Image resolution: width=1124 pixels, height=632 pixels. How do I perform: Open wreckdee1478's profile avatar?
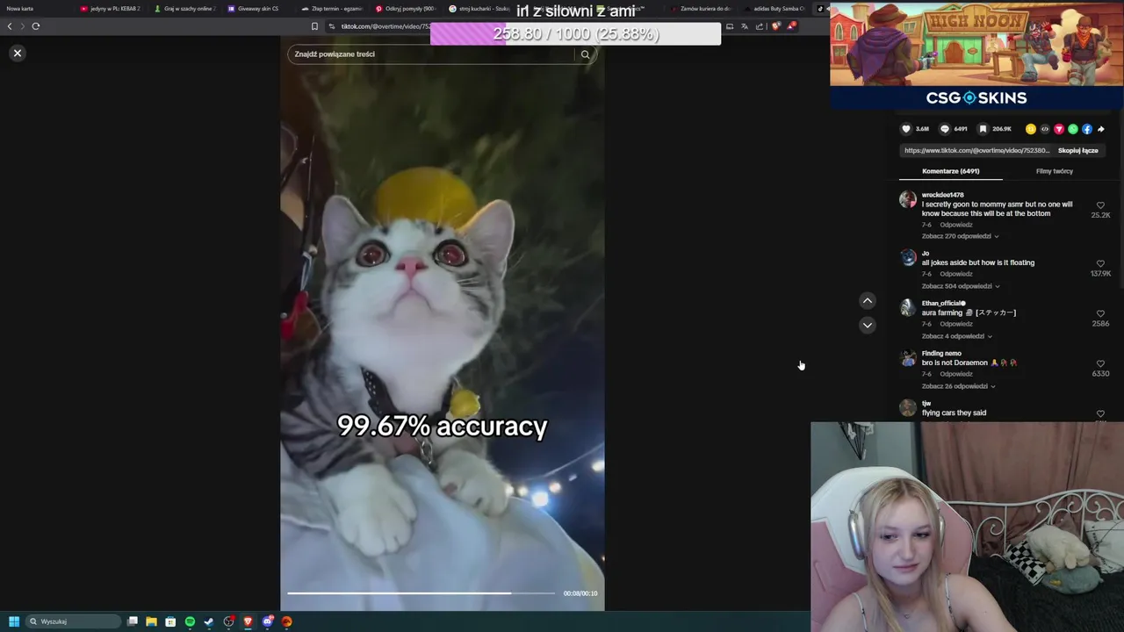pos(908,199)
